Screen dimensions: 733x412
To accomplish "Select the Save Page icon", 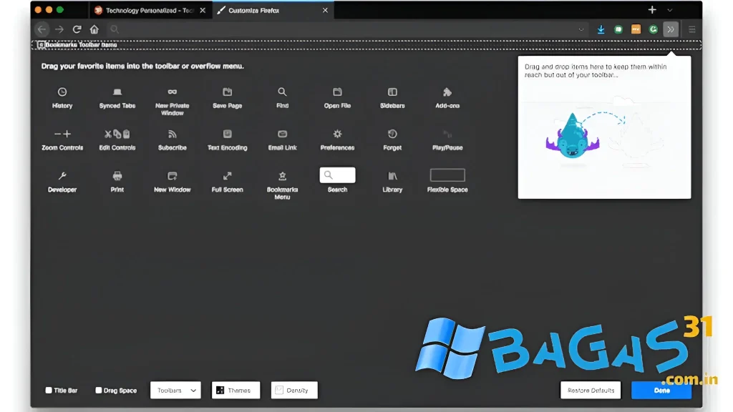I will [x=228, y=92].
